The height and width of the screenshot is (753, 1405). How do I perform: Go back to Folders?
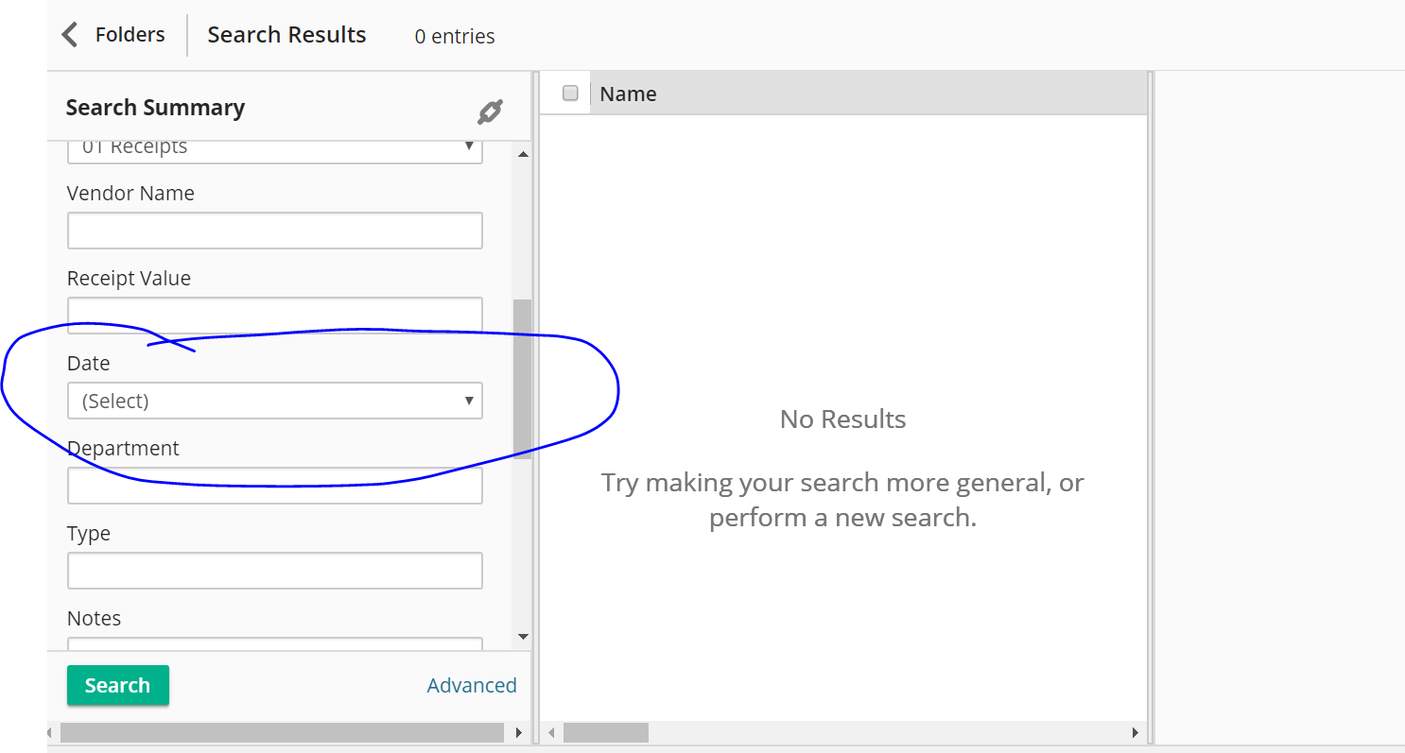coord(130,35)
